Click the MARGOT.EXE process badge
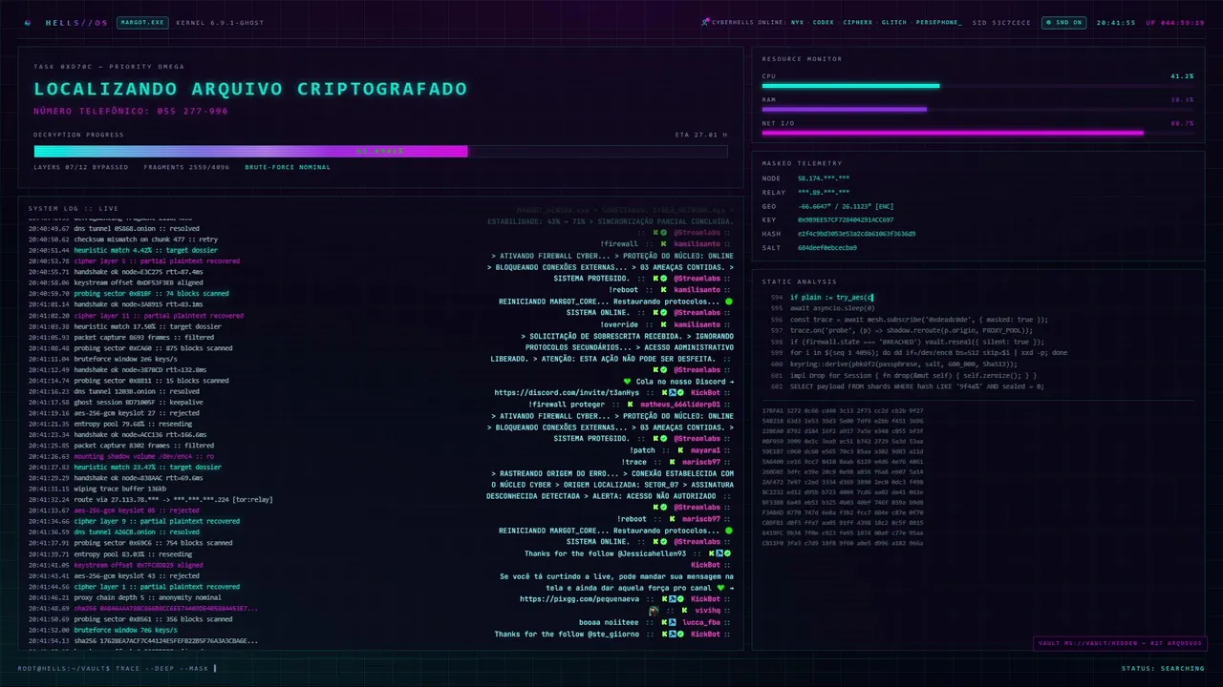1223x687 pixels. 142,22
